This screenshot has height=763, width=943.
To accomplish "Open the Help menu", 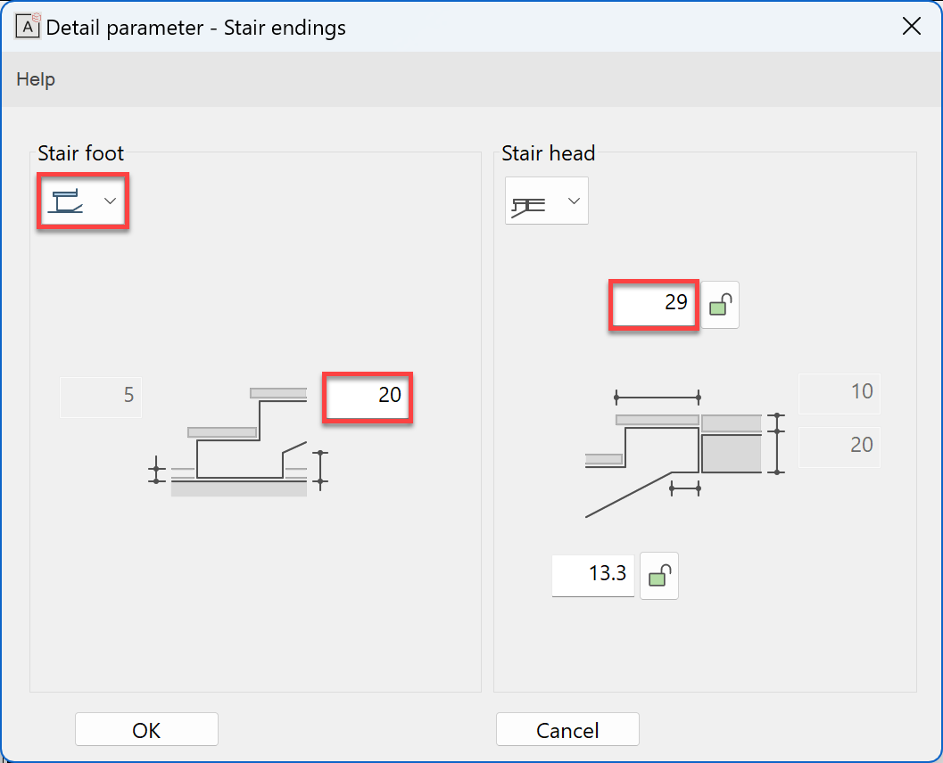I will click(x=36, y=79).
